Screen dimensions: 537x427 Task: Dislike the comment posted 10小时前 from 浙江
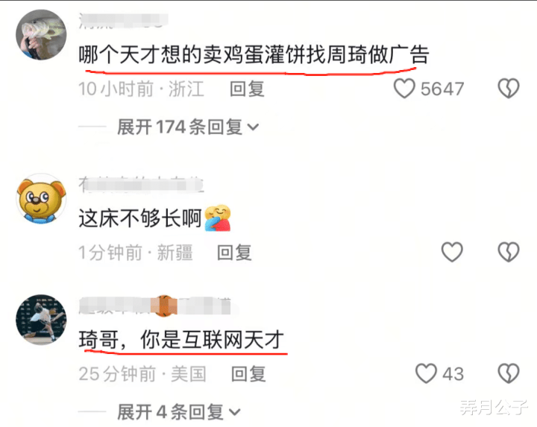(509, 88)
